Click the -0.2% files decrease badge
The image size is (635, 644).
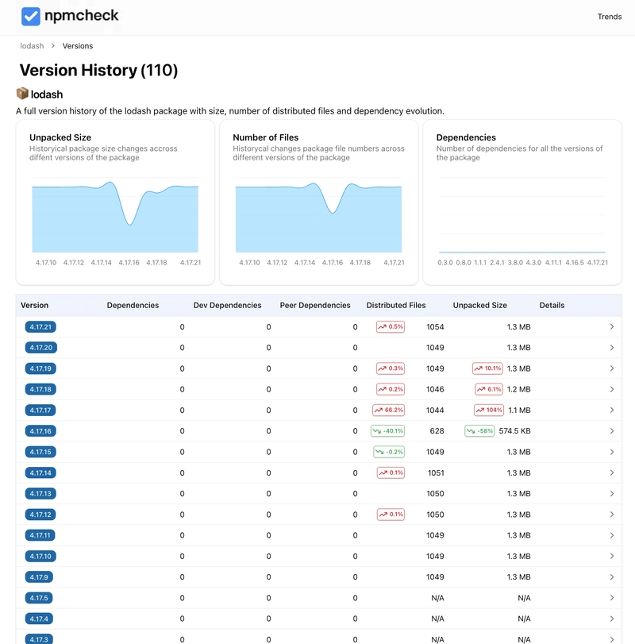click(389, 452)
